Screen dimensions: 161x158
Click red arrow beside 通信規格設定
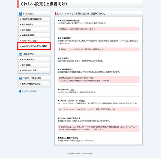[20, 25]
